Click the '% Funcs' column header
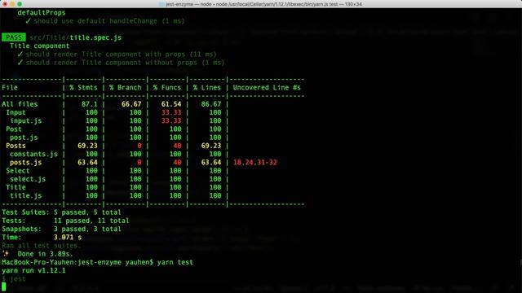The height and width of the screenshot is (293, 522). tap(167, 87)
